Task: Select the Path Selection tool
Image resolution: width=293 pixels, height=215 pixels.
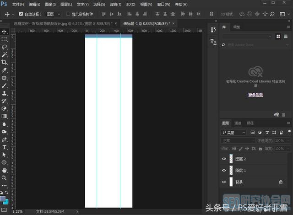Action: [4, 155]
